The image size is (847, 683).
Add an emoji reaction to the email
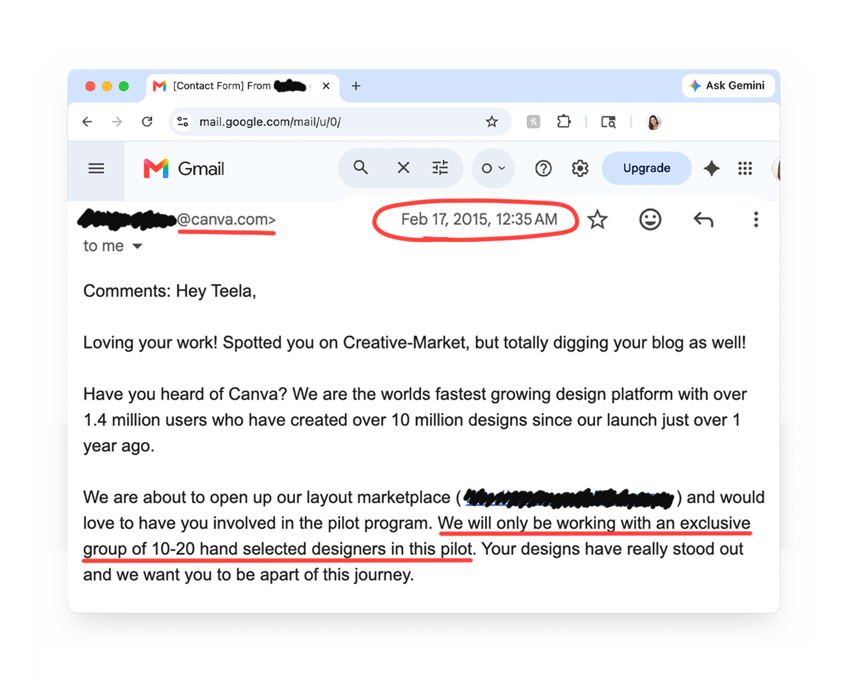[650, 220]
